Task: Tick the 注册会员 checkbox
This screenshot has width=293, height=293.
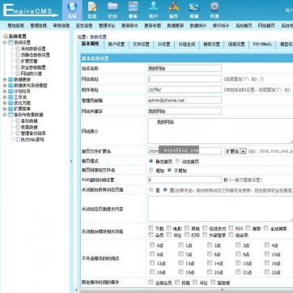Action: click(x=151, y=282)
